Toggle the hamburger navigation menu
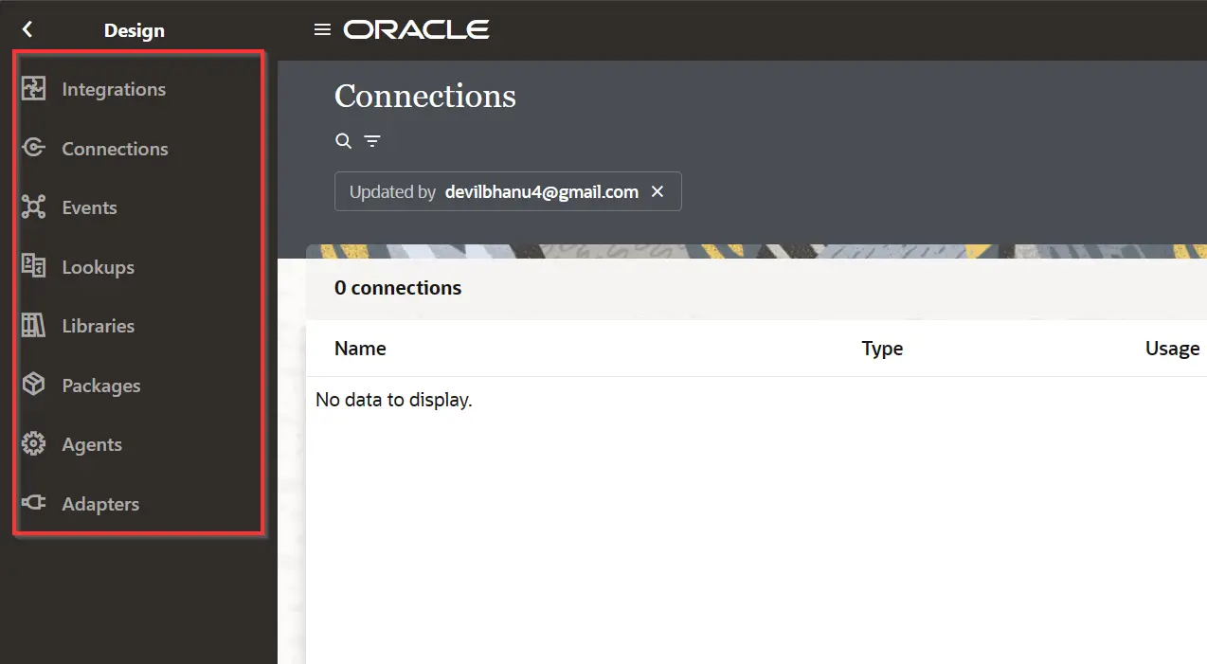This screenshot has width=1207, height=664. [322, 30]
